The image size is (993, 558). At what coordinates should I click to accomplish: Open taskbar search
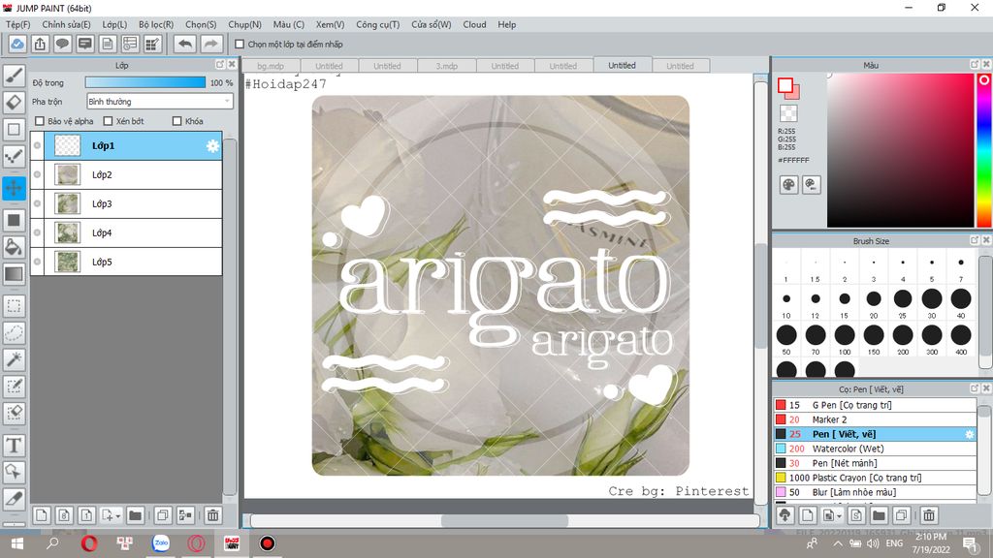[x=52, y=542]
